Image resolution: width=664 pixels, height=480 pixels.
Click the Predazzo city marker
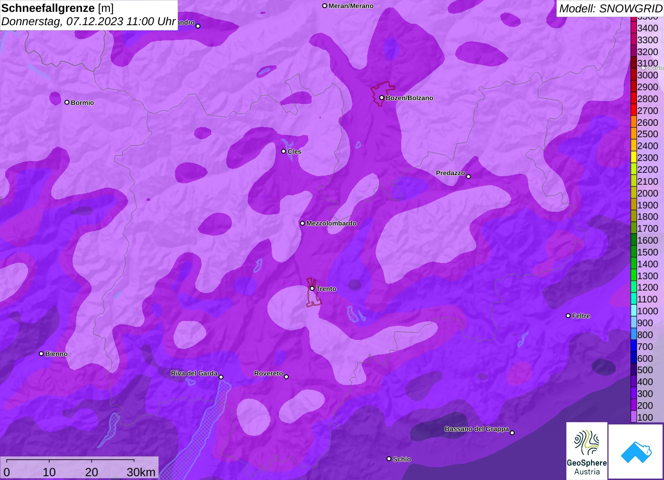(x=469, y=177)
